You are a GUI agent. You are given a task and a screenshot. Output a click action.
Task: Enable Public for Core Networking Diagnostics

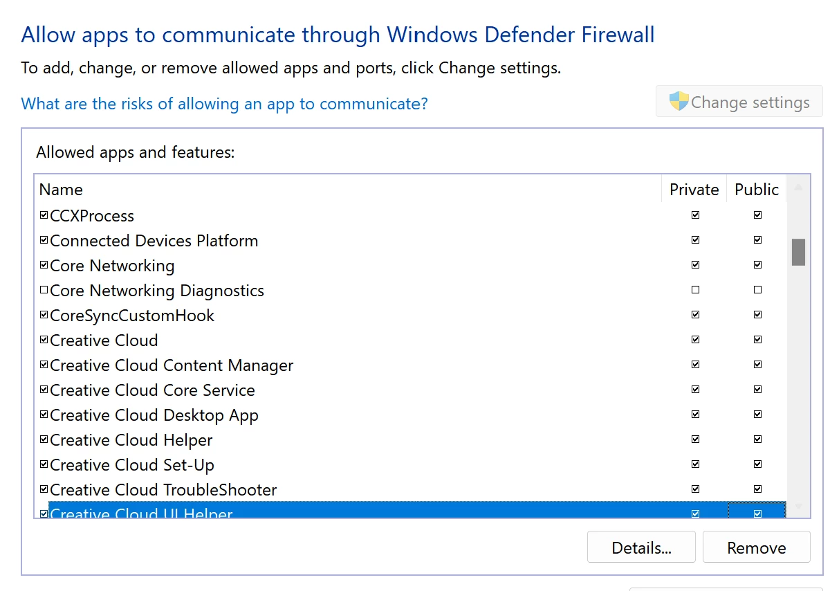point(757,290)
